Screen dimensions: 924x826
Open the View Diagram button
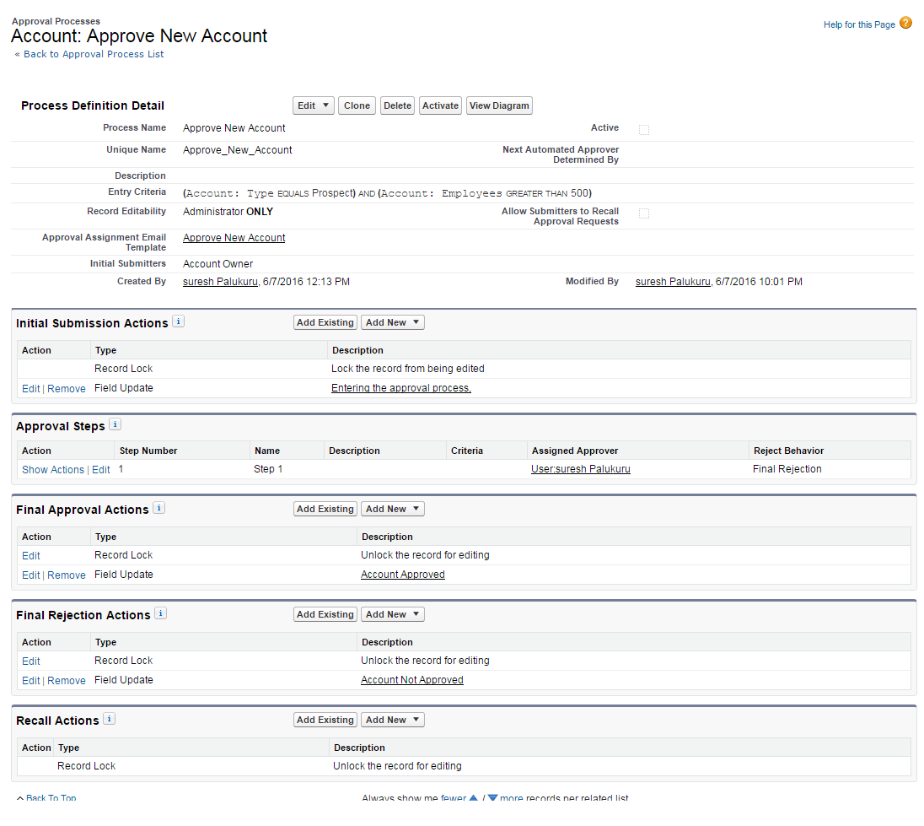(499, 105)
